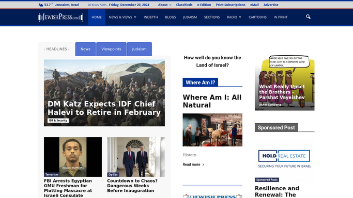Click the Sponsored Posts tag
Image resolution: width=353 pixels, height=198 pixels.
(267, 180)
